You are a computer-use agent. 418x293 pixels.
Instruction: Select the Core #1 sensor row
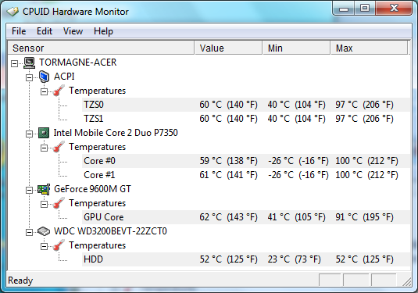246,175
